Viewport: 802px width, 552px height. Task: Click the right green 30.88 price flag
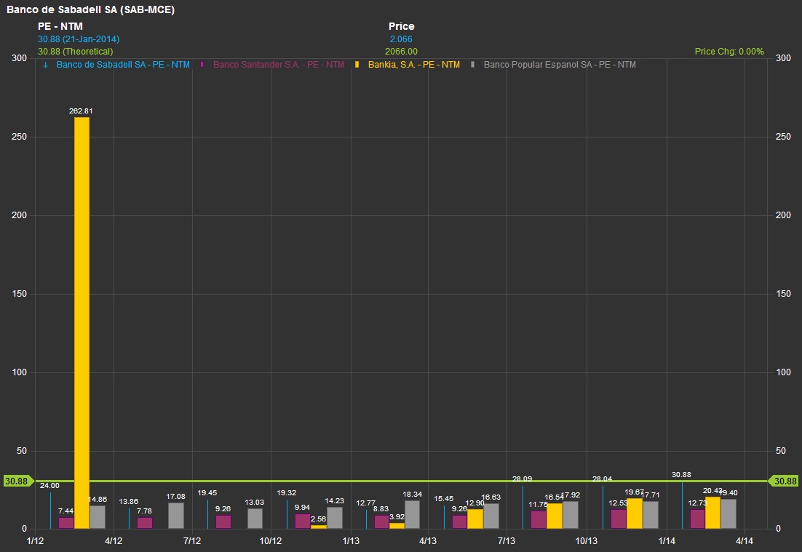[785, 481]
